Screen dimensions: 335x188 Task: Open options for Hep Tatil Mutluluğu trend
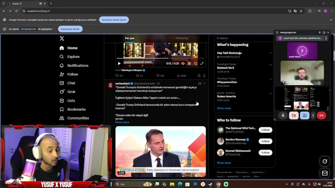[271, 53]
